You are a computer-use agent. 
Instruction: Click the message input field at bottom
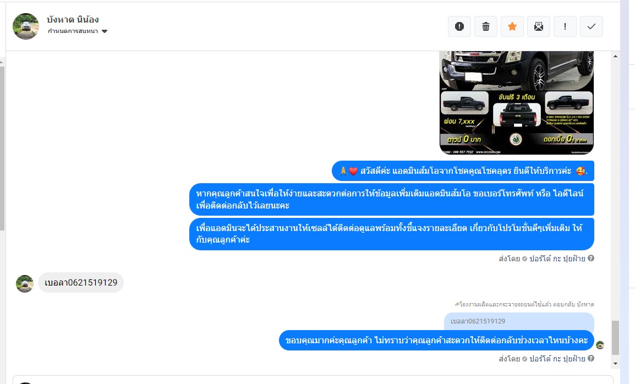313,380
